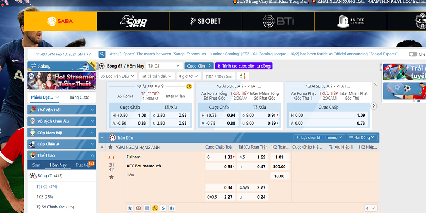This screenshot has width=426, height=213.
Task: Switch to the United Gaming provider tab
Action: 350,21
